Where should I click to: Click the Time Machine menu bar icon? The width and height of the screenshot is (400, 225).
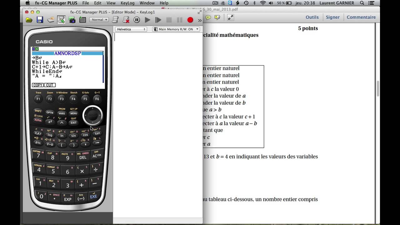pos(246,3)
